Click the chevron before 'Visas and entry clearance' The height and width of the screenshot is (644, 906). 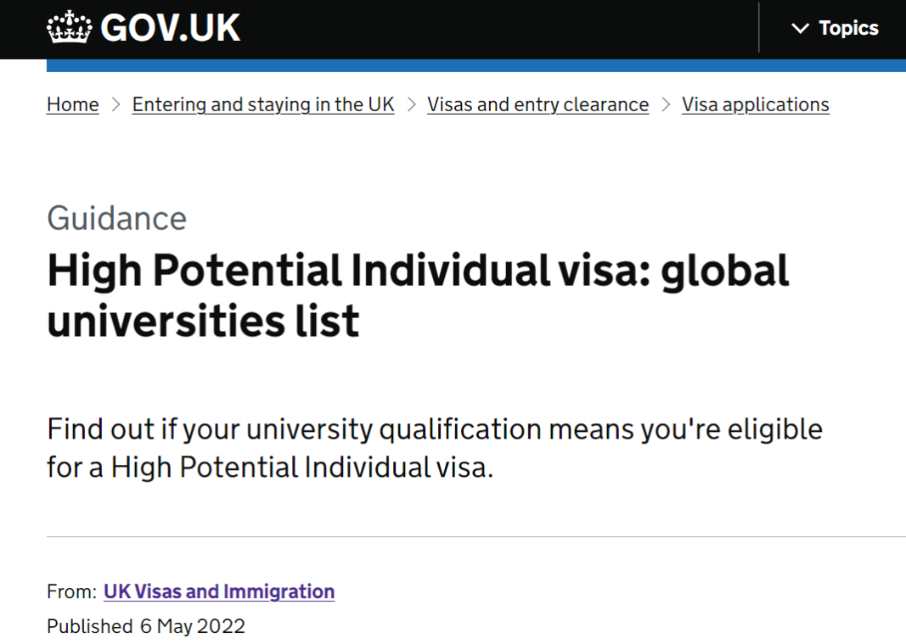pos(411,104)
